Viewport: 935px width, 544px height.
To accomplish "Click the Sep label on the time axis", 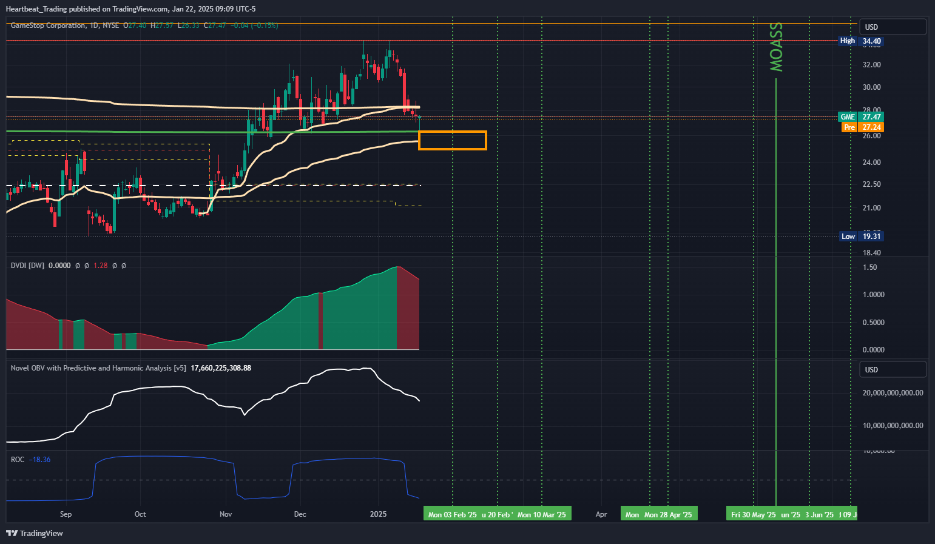I will [x=66, y=514].
